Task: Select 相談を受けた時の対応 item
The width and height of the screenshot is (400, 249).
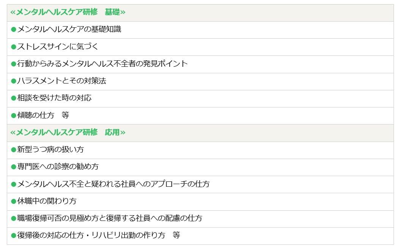Action: point(54,98)
